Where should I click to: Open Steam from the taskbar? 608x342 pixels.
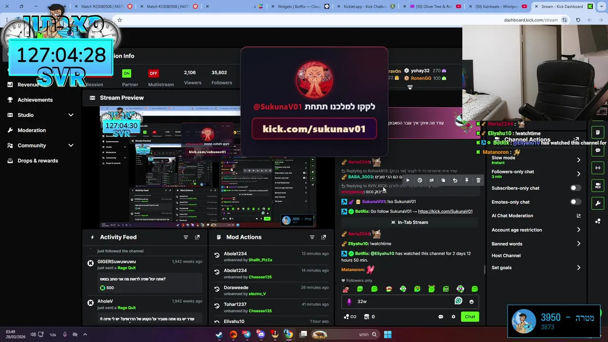pyautogui.click(x=219, y=334)
